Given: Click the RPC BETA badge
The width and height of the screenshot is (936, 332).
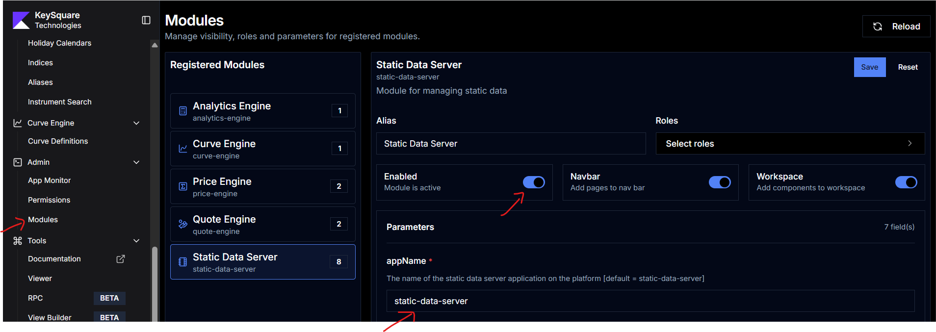Looking at the screenshot, I should pos(109,298).
